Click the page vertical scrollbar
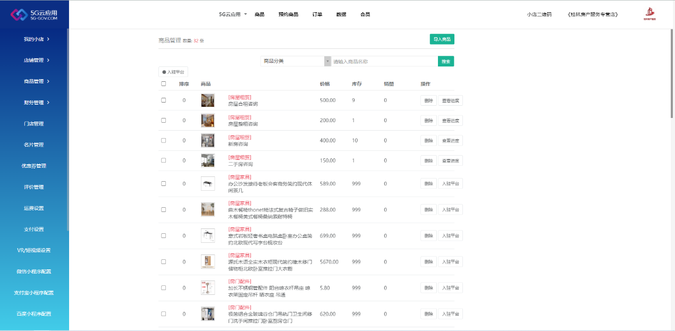 [x=672, y=74]
